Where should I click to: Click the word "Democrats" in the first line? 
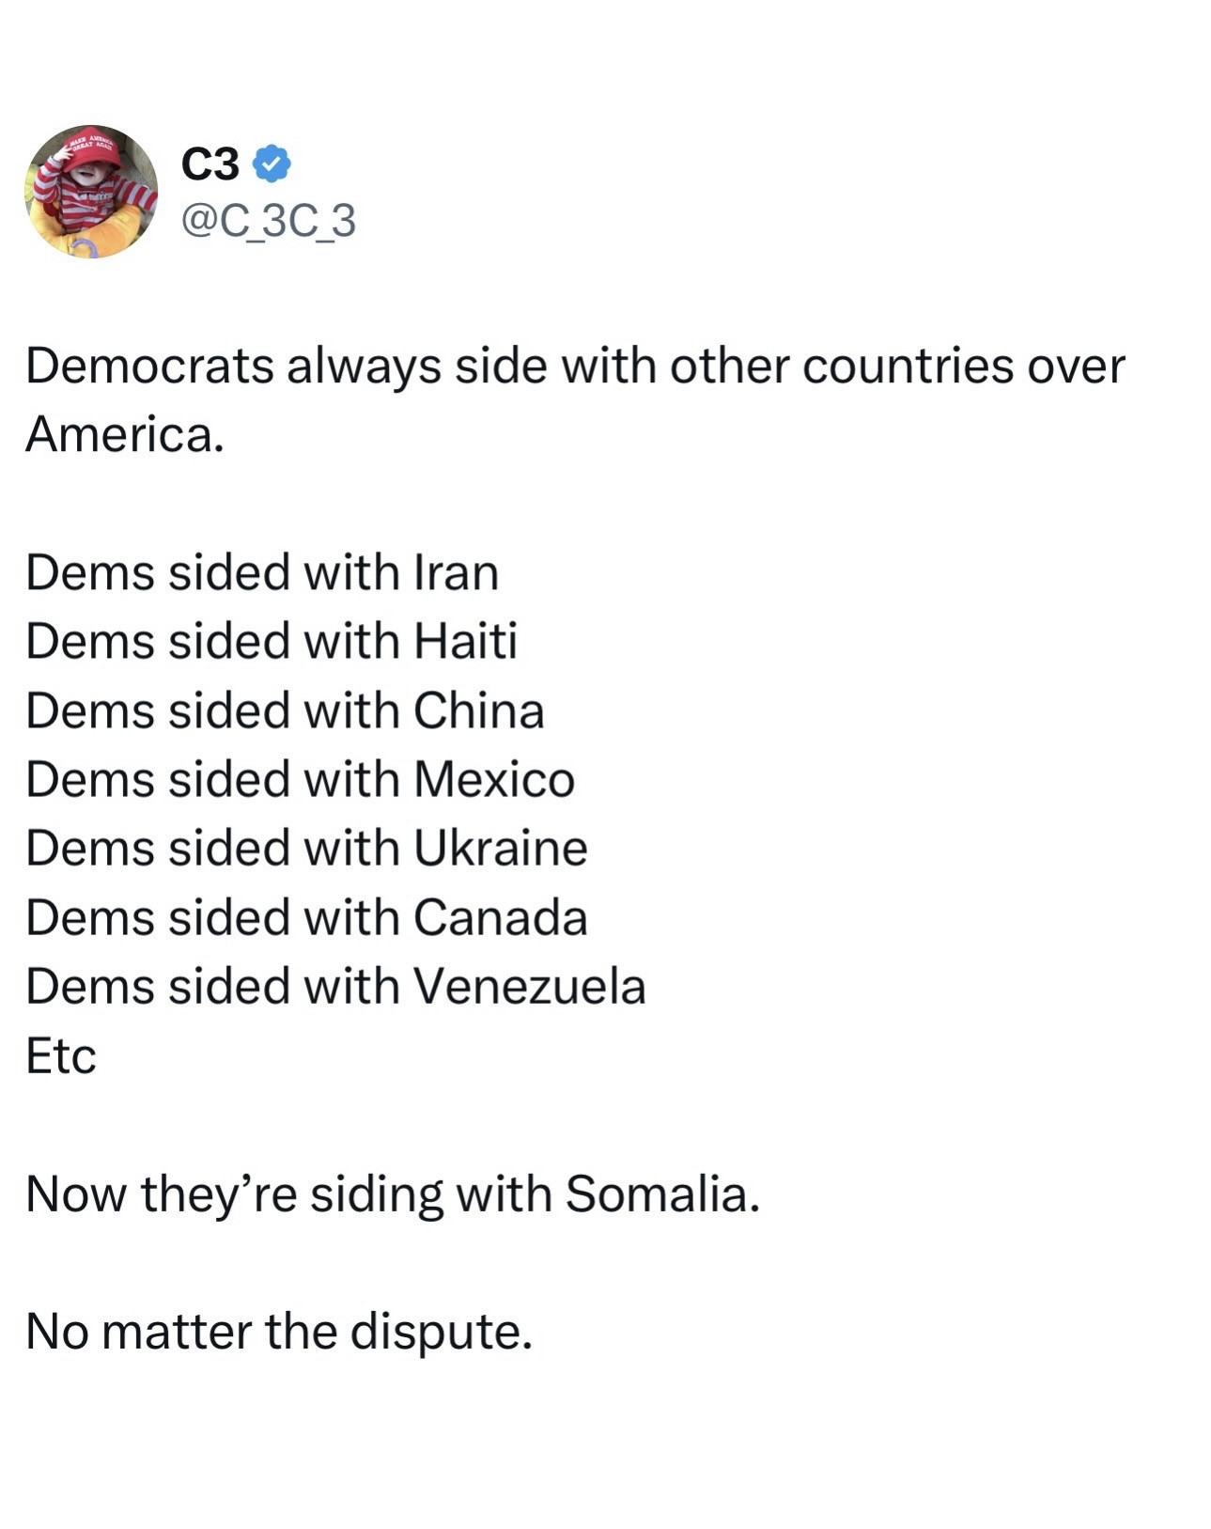149,366
